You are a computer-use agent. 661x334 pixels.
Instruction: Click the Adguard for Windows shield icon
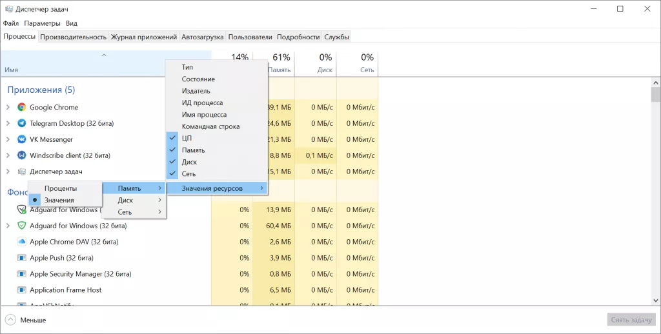(21, 226)
